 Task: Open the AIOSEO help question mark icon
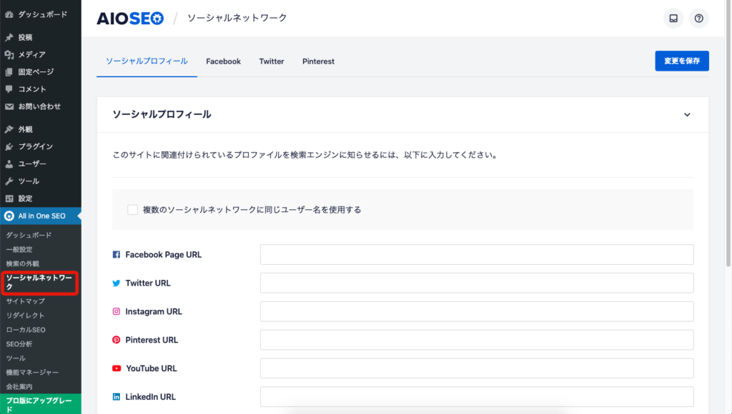pos(698,18)
